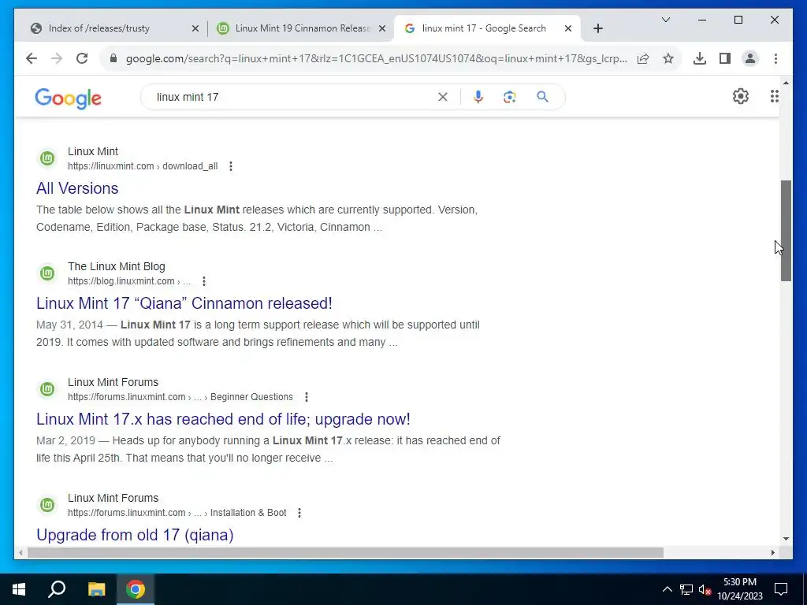
Task: Search by image with Google Lens
Action: pyautogui.click(x=510, y=97)
